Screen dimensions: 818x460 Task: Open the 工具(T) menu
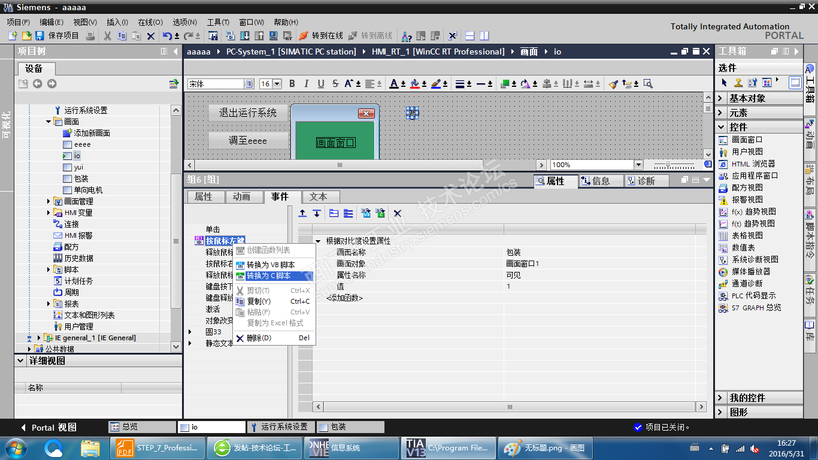pyautogui.click(x=219, y=22)
